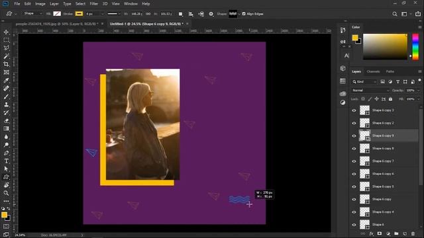
Task: Add a layer mask
Action: coord(380,233)
